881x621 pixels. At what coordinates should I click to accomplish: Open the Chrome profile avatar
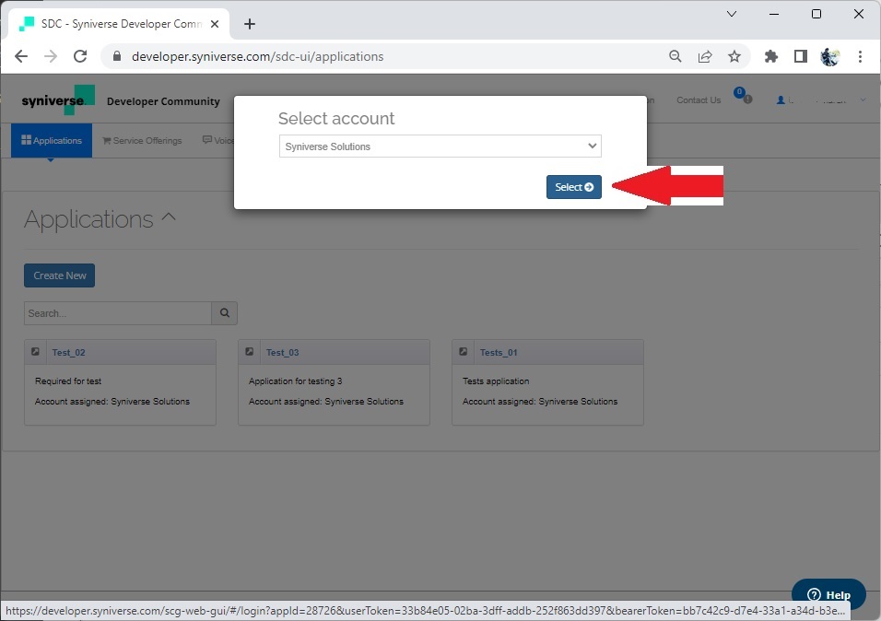coord(830,56)
